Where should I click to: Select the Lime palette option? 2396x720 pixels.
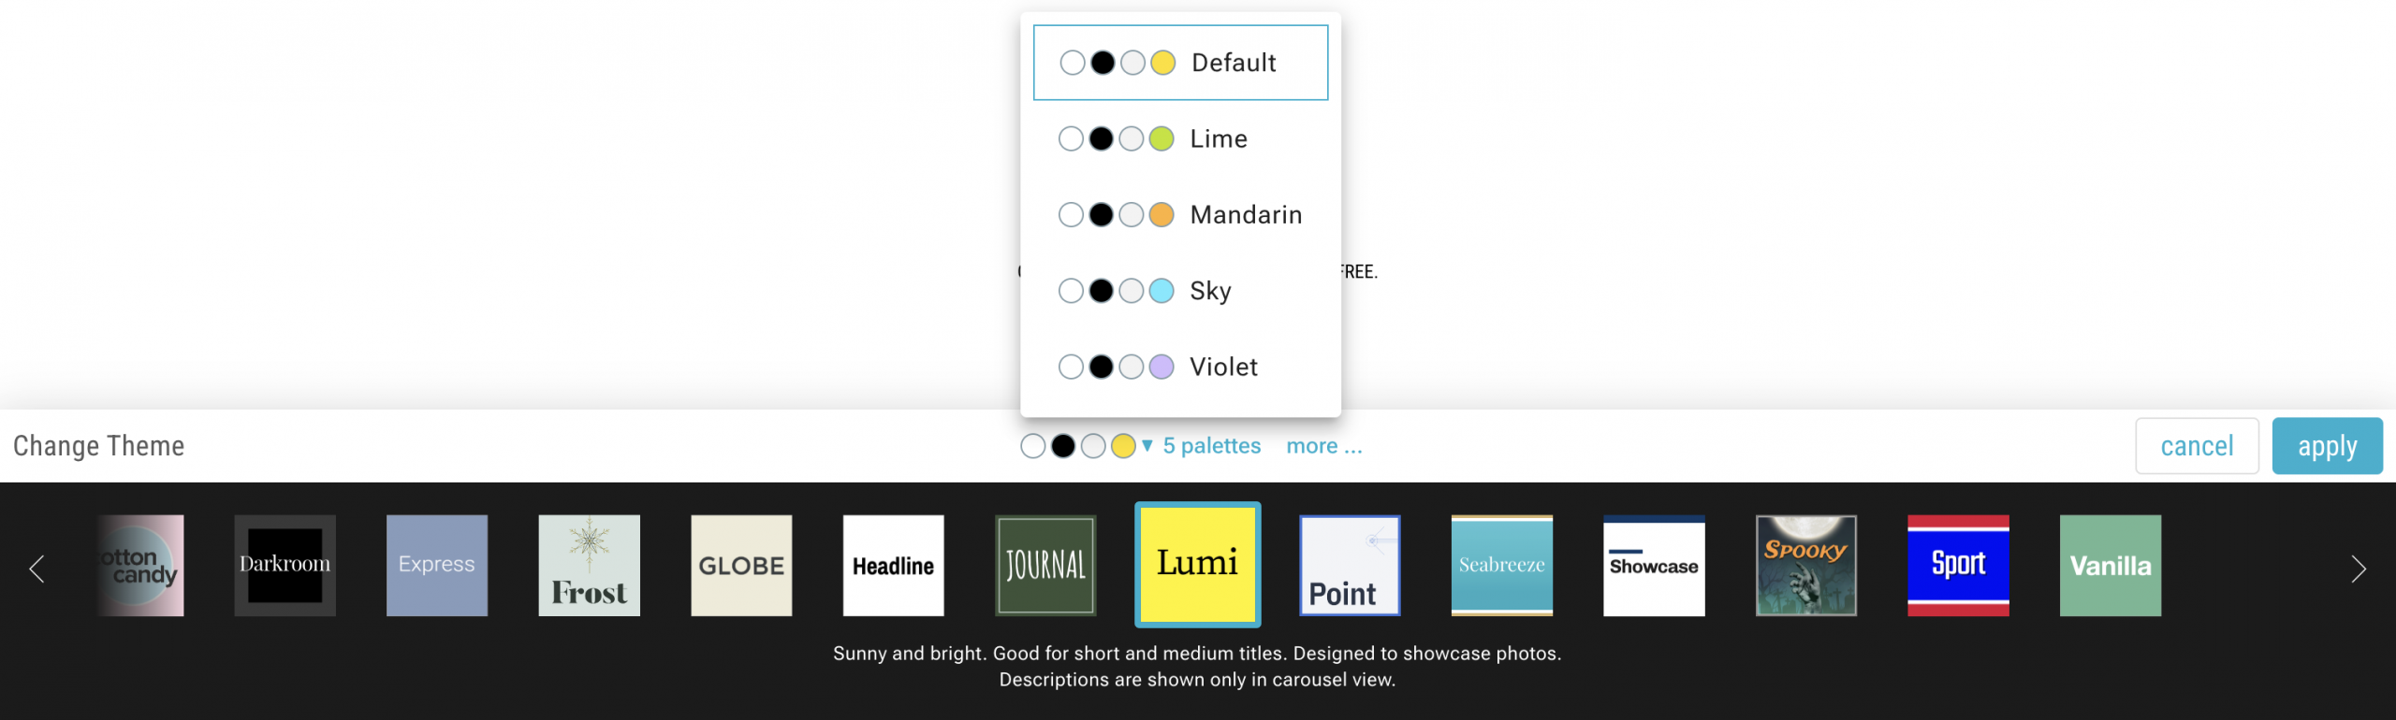pos(1179,139)
